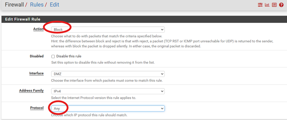This screenshot has width=287, height=120.
Task: Click the underlined Action field label
Action: pos(38,29)
